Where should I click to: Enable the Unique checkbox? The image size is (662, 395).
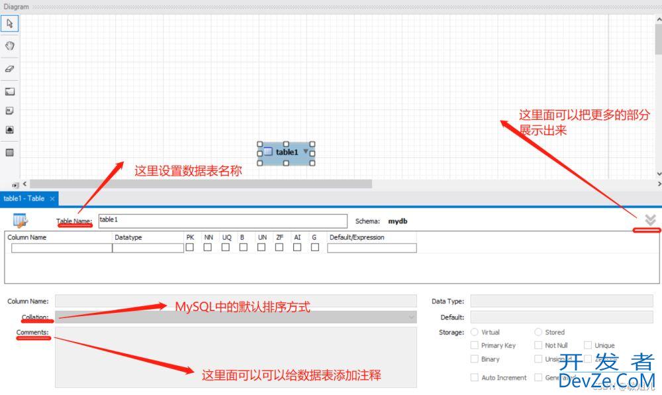588,345
